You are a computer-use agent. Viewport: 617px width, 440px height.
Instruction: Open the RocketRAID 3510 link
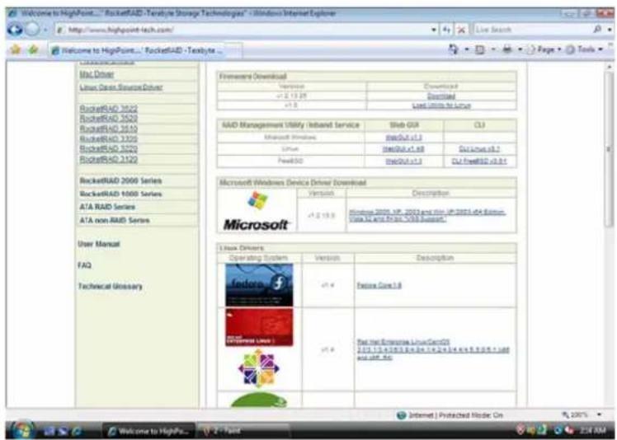108,129
